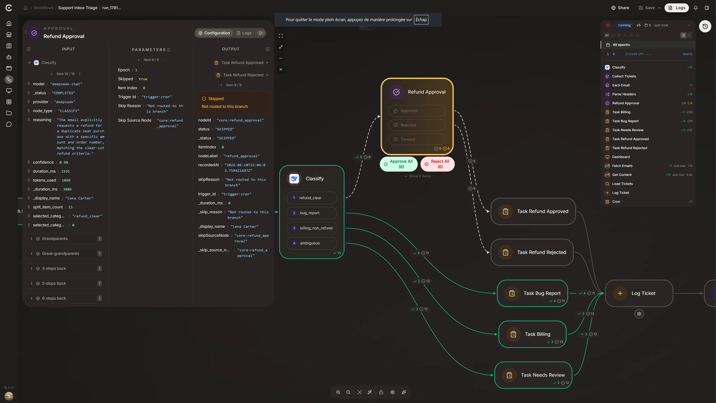The width and height of the screenshot is (716, 403).
Task: Open run history clock icon
Action: tap(705, 26)
